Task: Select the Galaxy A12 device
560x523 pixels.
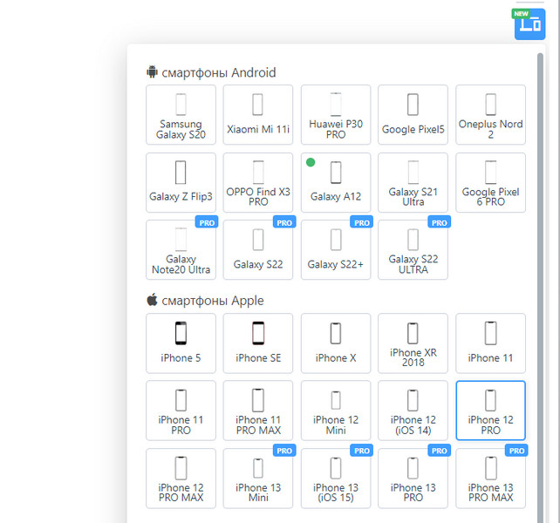Action: click(336, 182)
